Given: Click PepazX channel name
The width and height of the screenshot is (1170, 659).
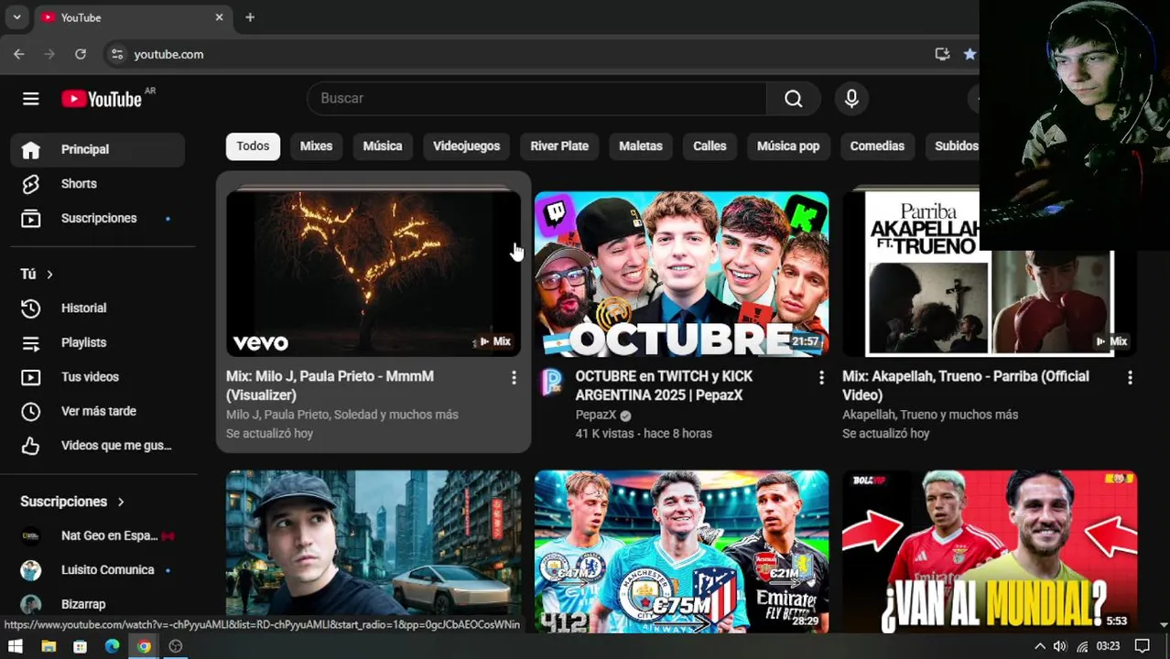Looking at the screenshot, I should coord(595,415).
